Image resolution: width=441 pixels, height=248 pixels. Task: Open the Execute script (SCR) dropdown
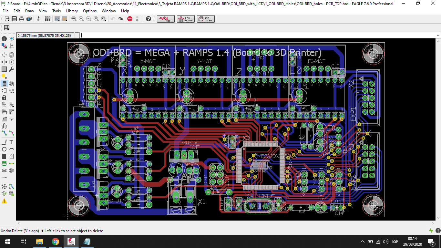57,19
